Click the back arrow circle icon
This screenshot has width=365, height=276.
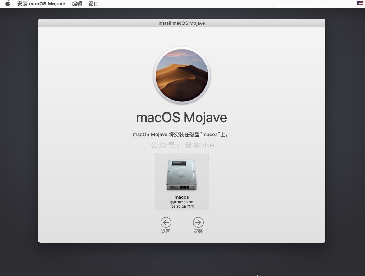pos(166,222)
